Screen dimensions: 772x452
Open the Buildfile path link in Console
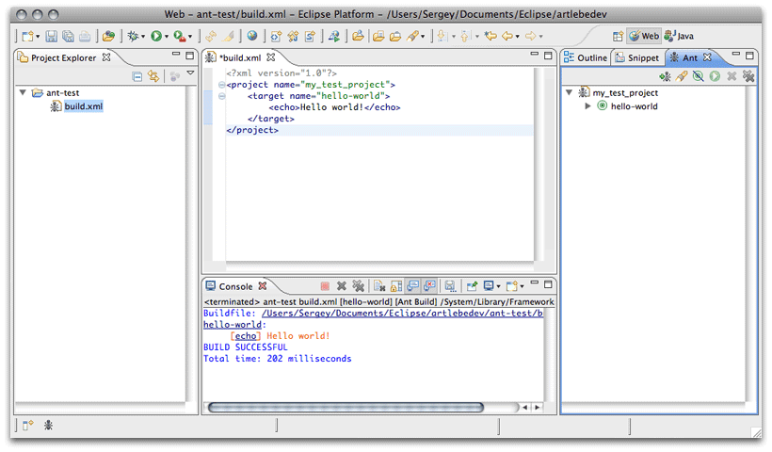coord(402,313)
